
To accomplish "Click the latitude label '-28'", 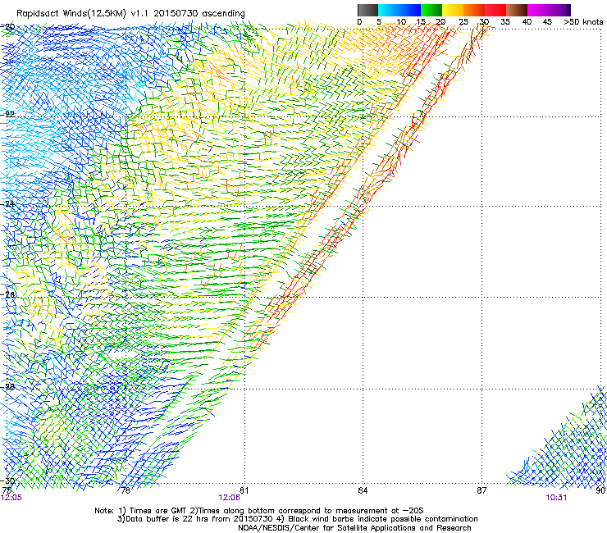I will point(7,386).
